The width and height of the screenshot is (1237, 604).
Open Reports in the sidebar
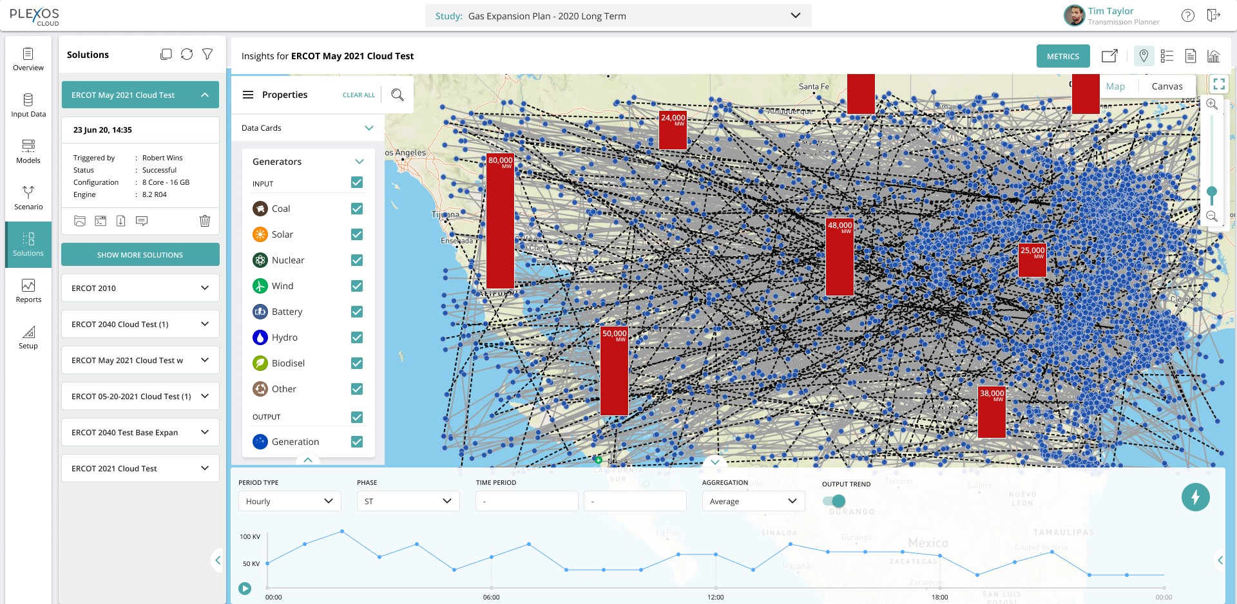coord(28,291)
